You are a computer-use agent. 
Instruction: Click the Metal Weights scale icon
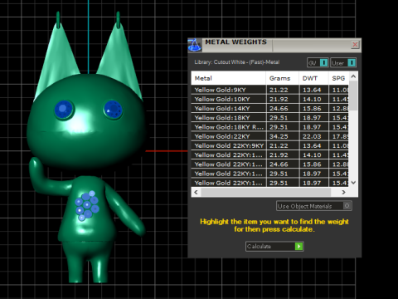coord(195,45)
